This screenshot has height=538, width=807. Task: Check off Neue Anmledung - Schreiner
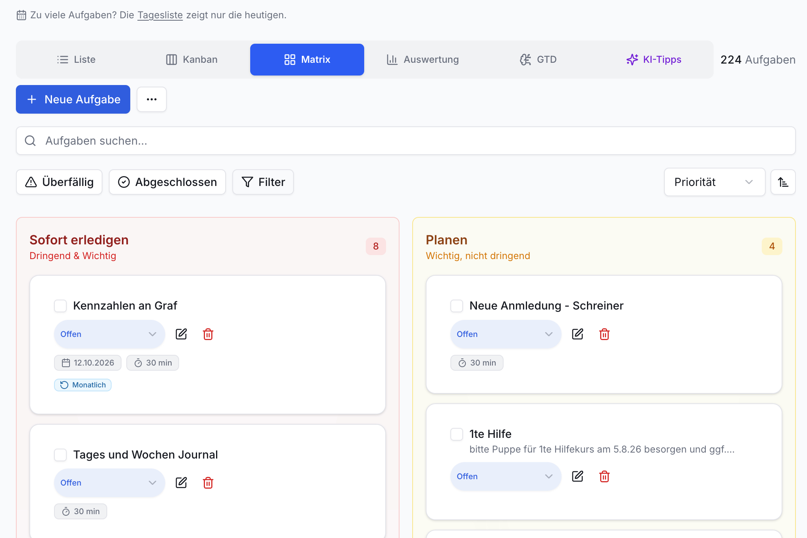click(x=457, y=306)
